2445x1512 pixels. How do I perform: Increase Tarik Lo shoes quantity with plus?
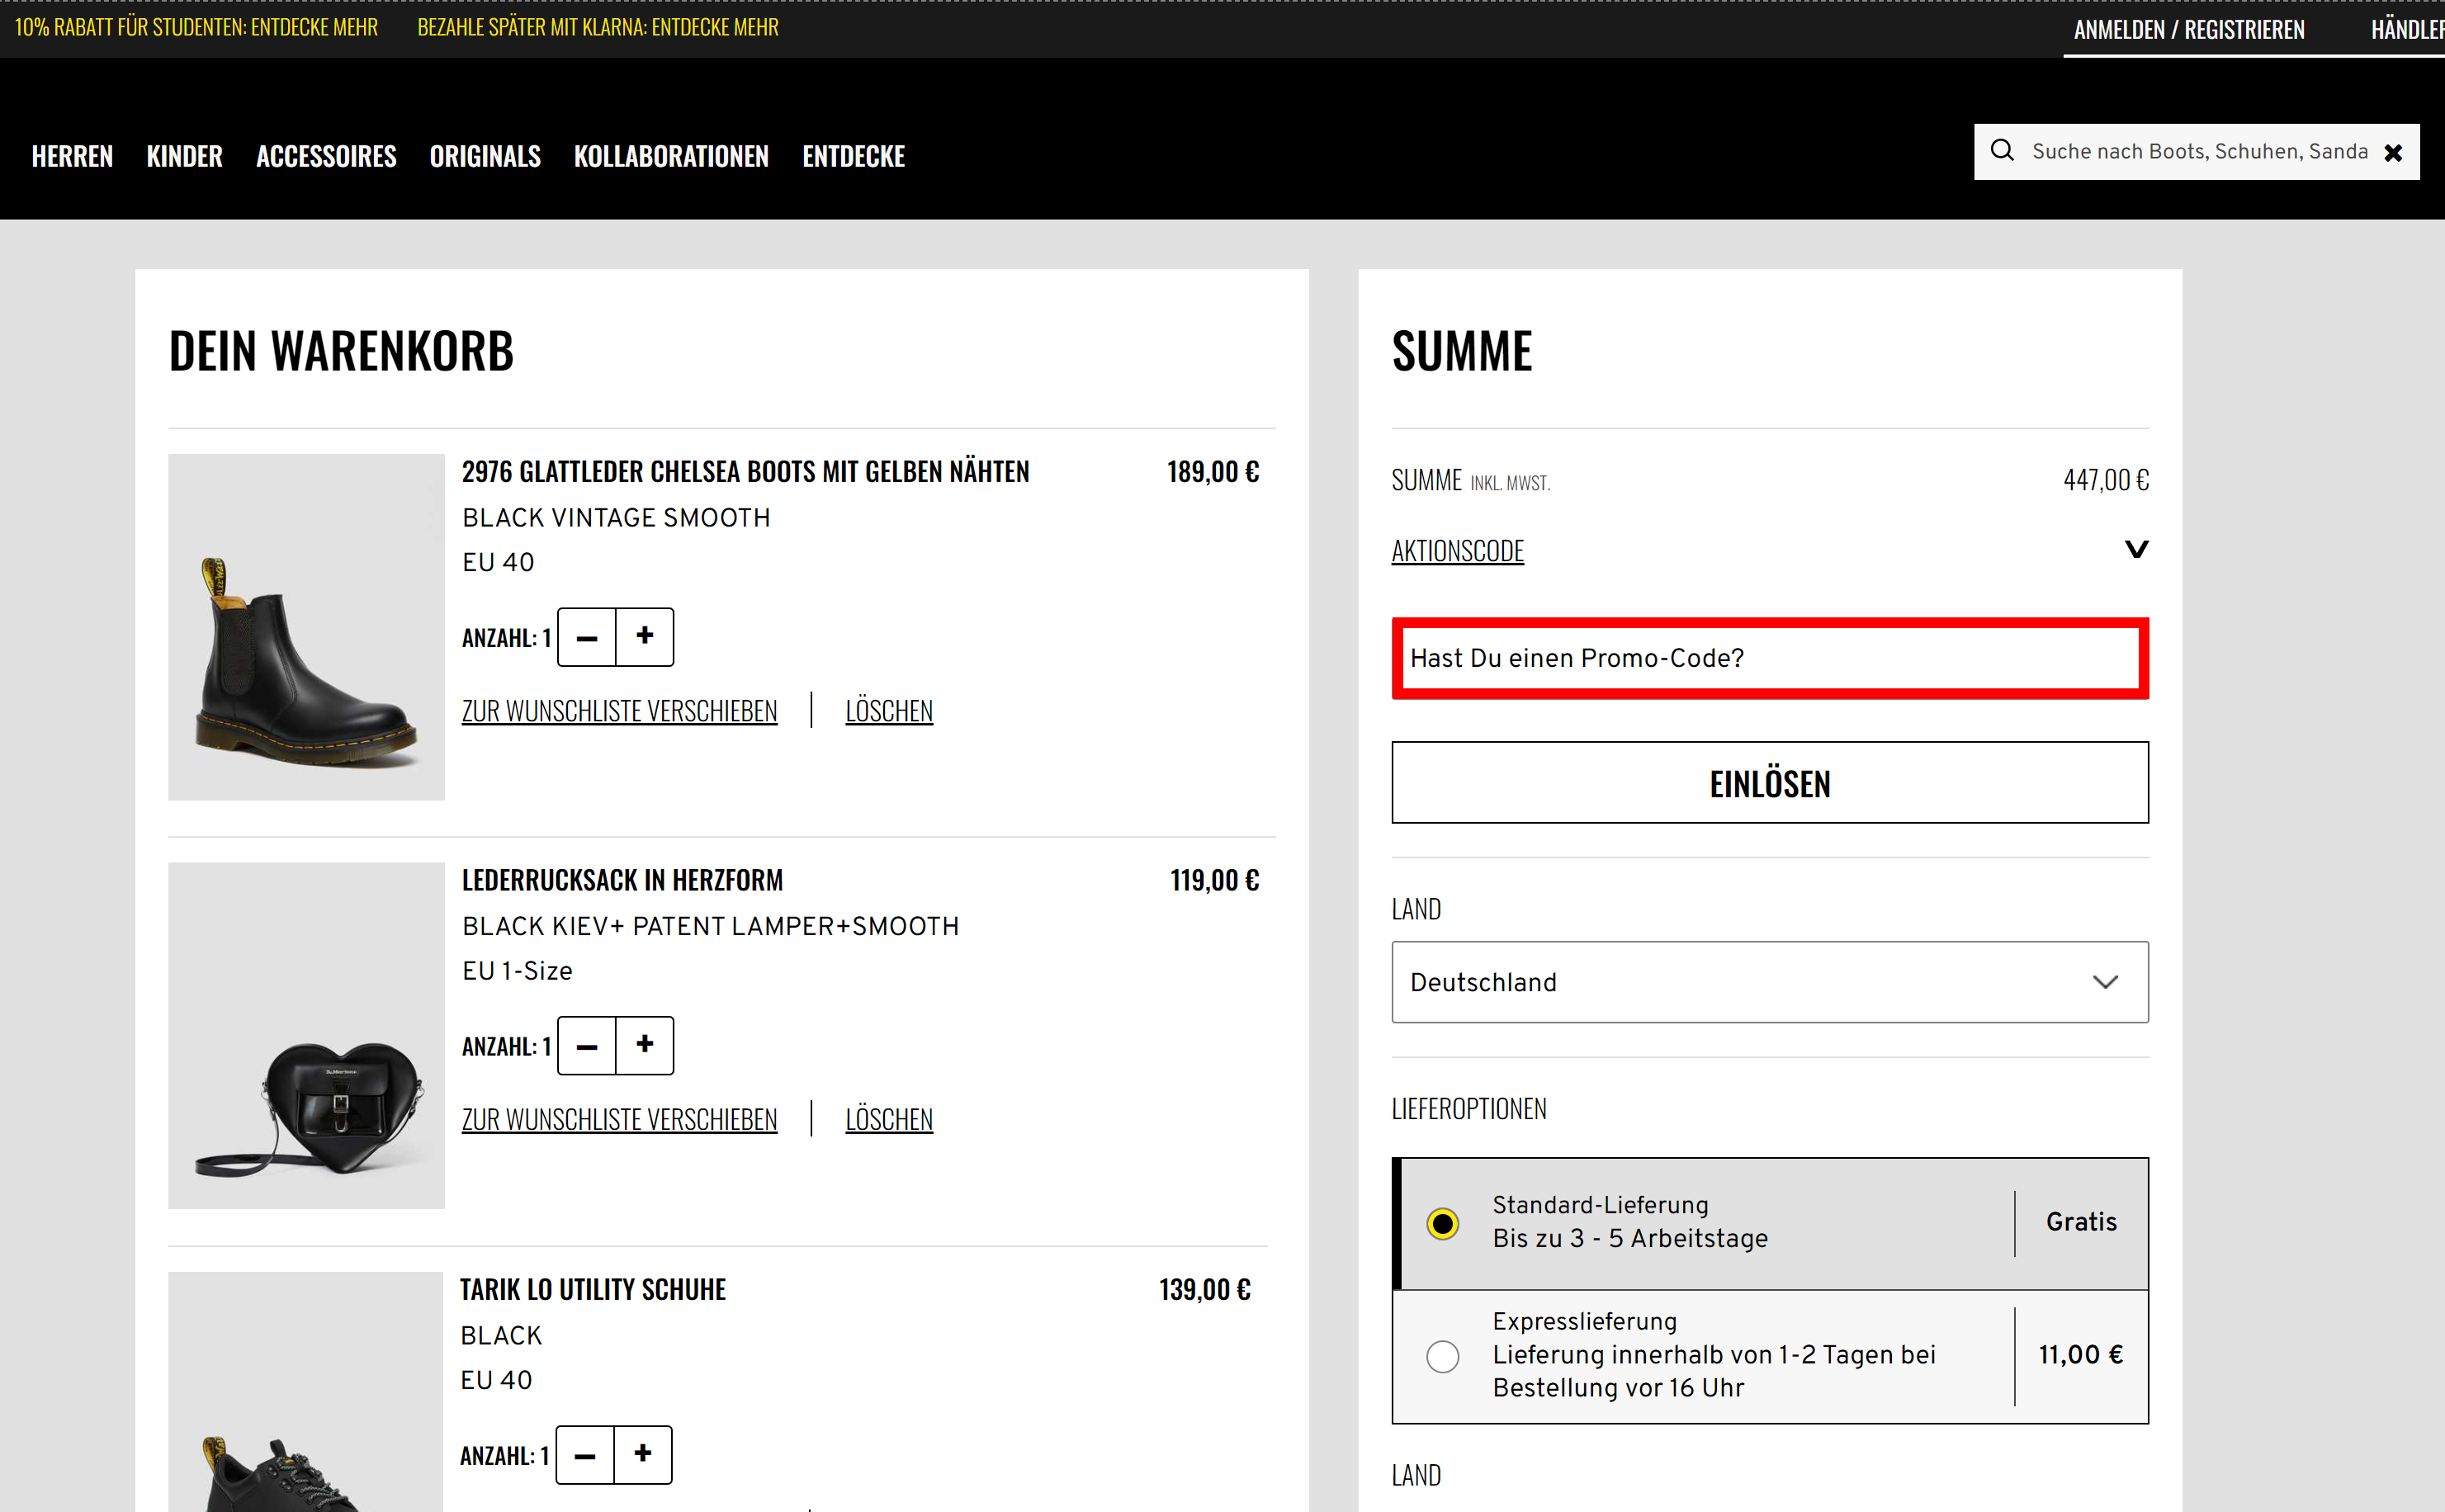tap(643, 1454)
